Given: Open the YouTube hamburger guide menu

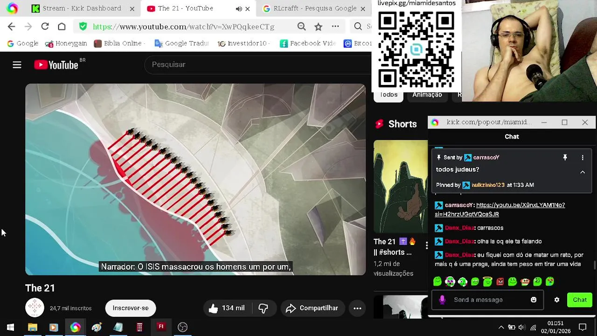Looking at the screenshot, I should click(17, 65).
